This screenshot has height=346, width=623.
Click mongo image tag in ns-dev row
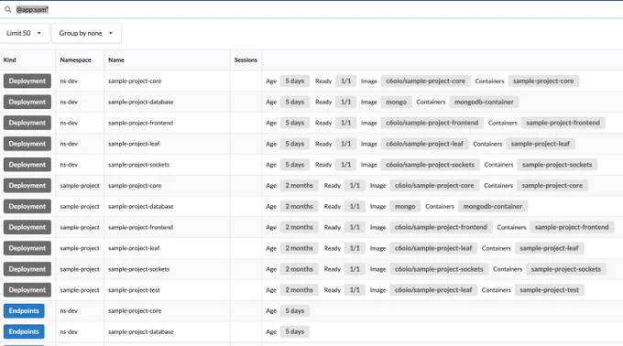pyautogui.click(x=396, y=102)
